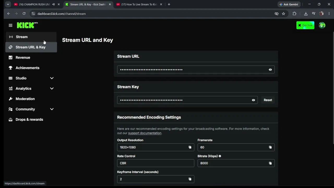Open the Kick hamburger sidebar menu
334x188 pixels.
[x=10, y=25]
